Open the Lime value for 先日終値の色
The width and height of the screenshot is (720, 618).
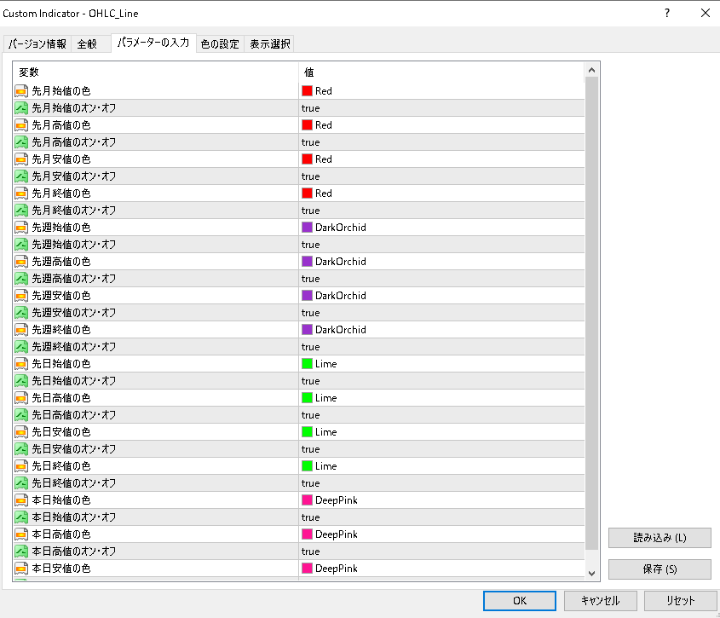(326, 466)
